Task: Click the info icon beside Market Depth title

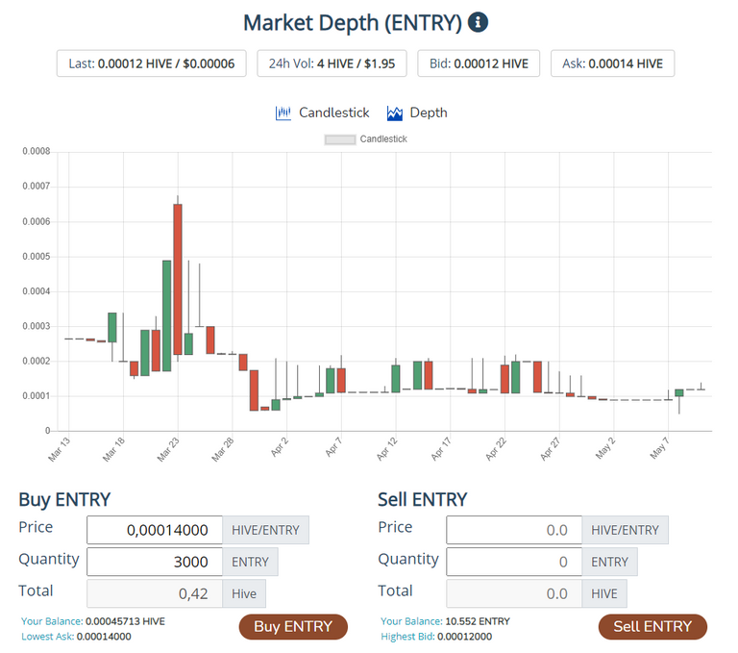Action: point(478,22)
